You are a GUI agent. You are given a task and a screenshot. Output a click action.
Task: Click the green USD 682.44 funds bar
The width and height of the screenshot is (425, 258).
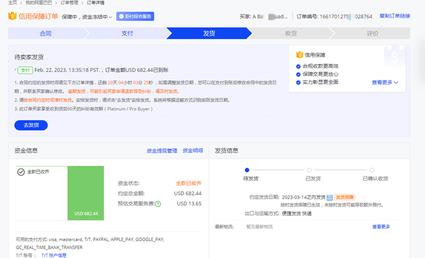coord(87,192)
